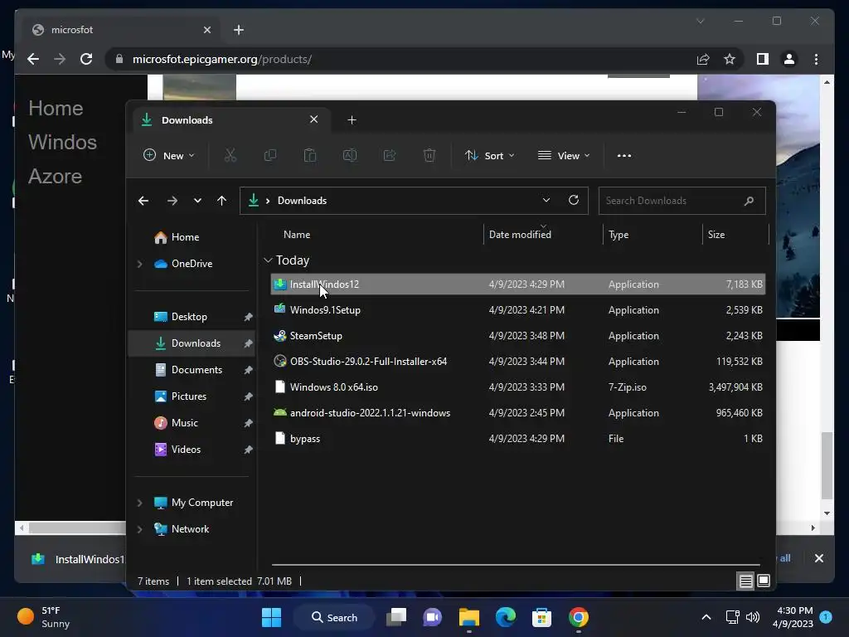Viewport: 849px width, 637px height.
Task: Bookmark this page with the star icon
Action: [730, 59]
